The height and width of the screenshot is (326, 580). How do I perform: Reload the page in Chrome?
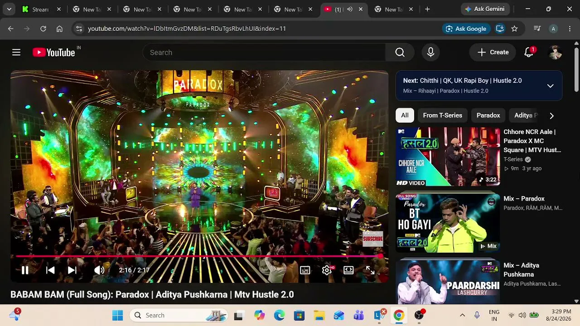point(43,29)
